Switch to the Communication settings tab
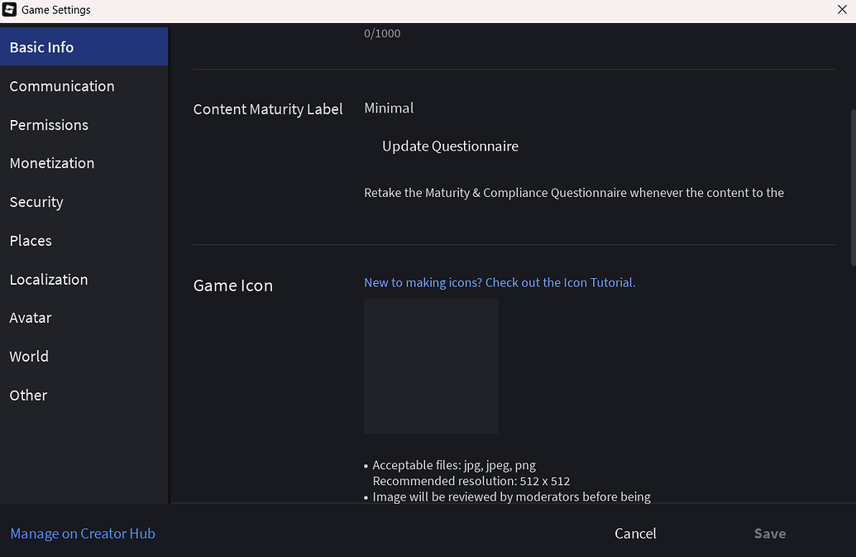This screenshot has height=557, width=856. pyautogui.click(x=84, y=86)
